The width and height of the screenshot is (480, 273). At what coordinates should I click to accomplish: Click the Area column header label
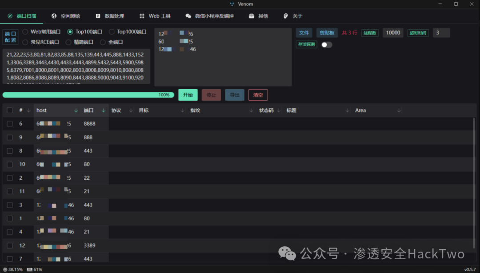click(x=360, y=111)
